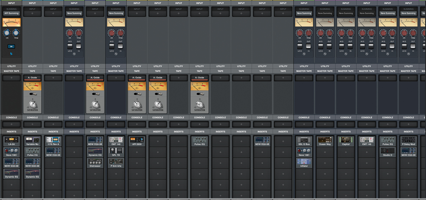Open the API Summing selector dropdown
The height and width of the screenshot is (200, 426).
11,13
